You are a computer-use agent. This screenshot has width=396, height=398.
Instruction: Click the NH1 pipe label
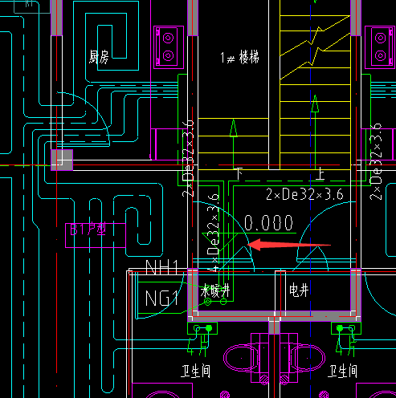click(x=161, y=267)
